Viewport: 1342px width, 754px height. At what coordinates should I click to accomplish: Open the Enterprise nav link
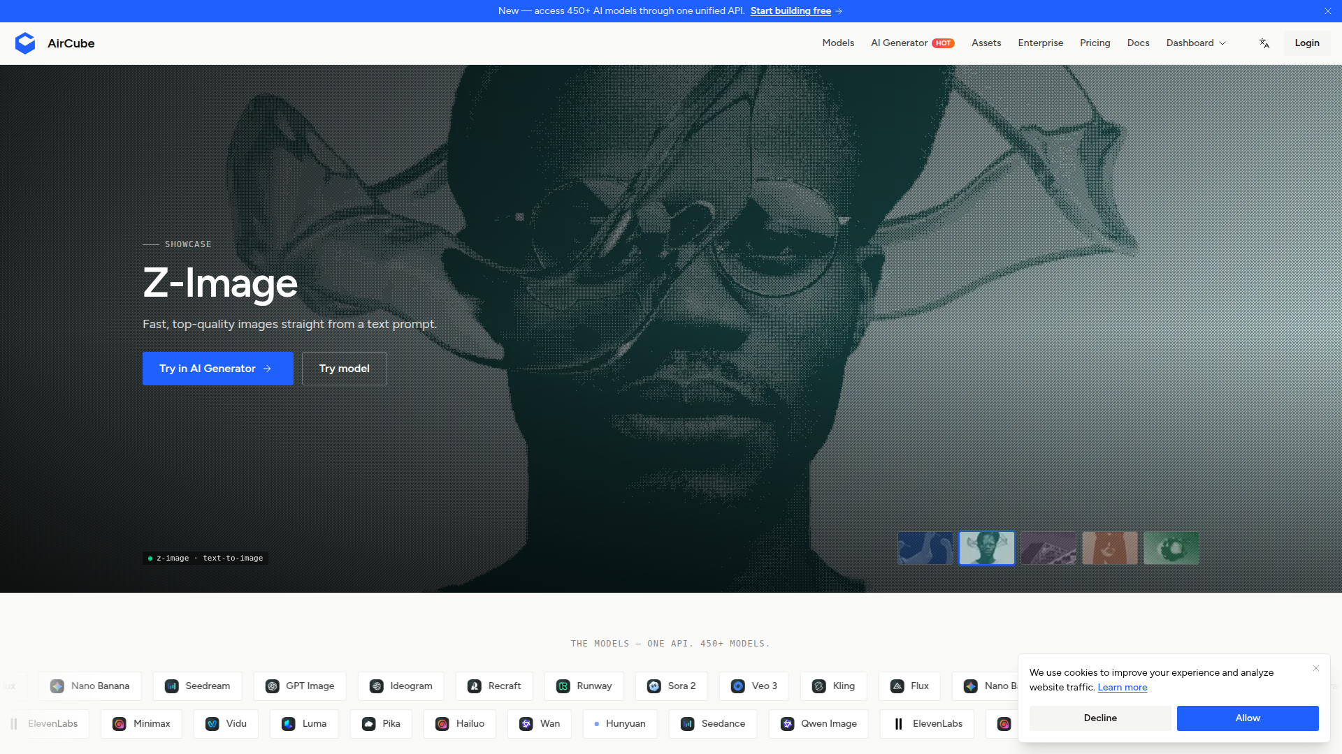pyautogui.click(x=1040, y=43)
